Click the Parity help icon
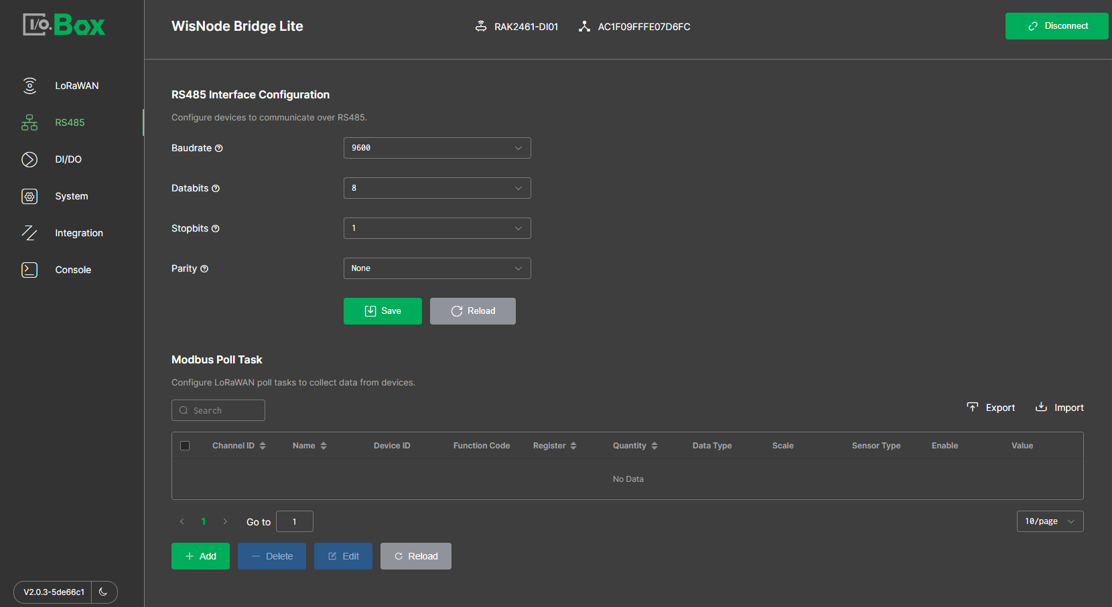 click(204, 268)
